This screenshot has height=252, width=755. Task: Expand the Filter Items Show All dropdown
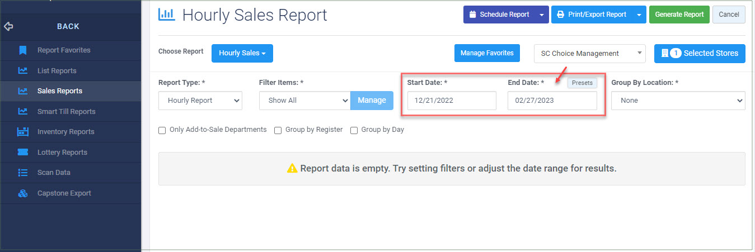[304, 101]
